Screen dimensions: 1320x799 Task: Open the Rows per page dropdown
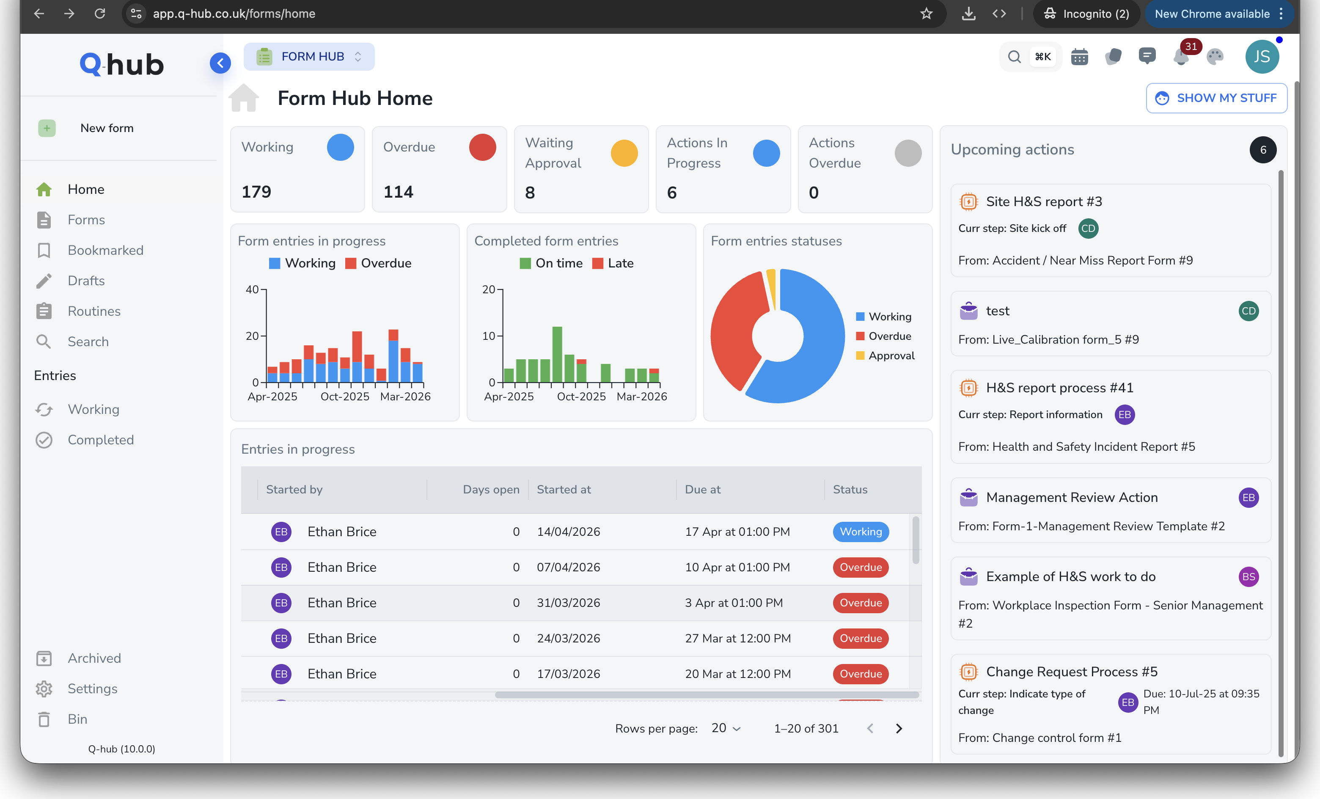coord(725,728)
